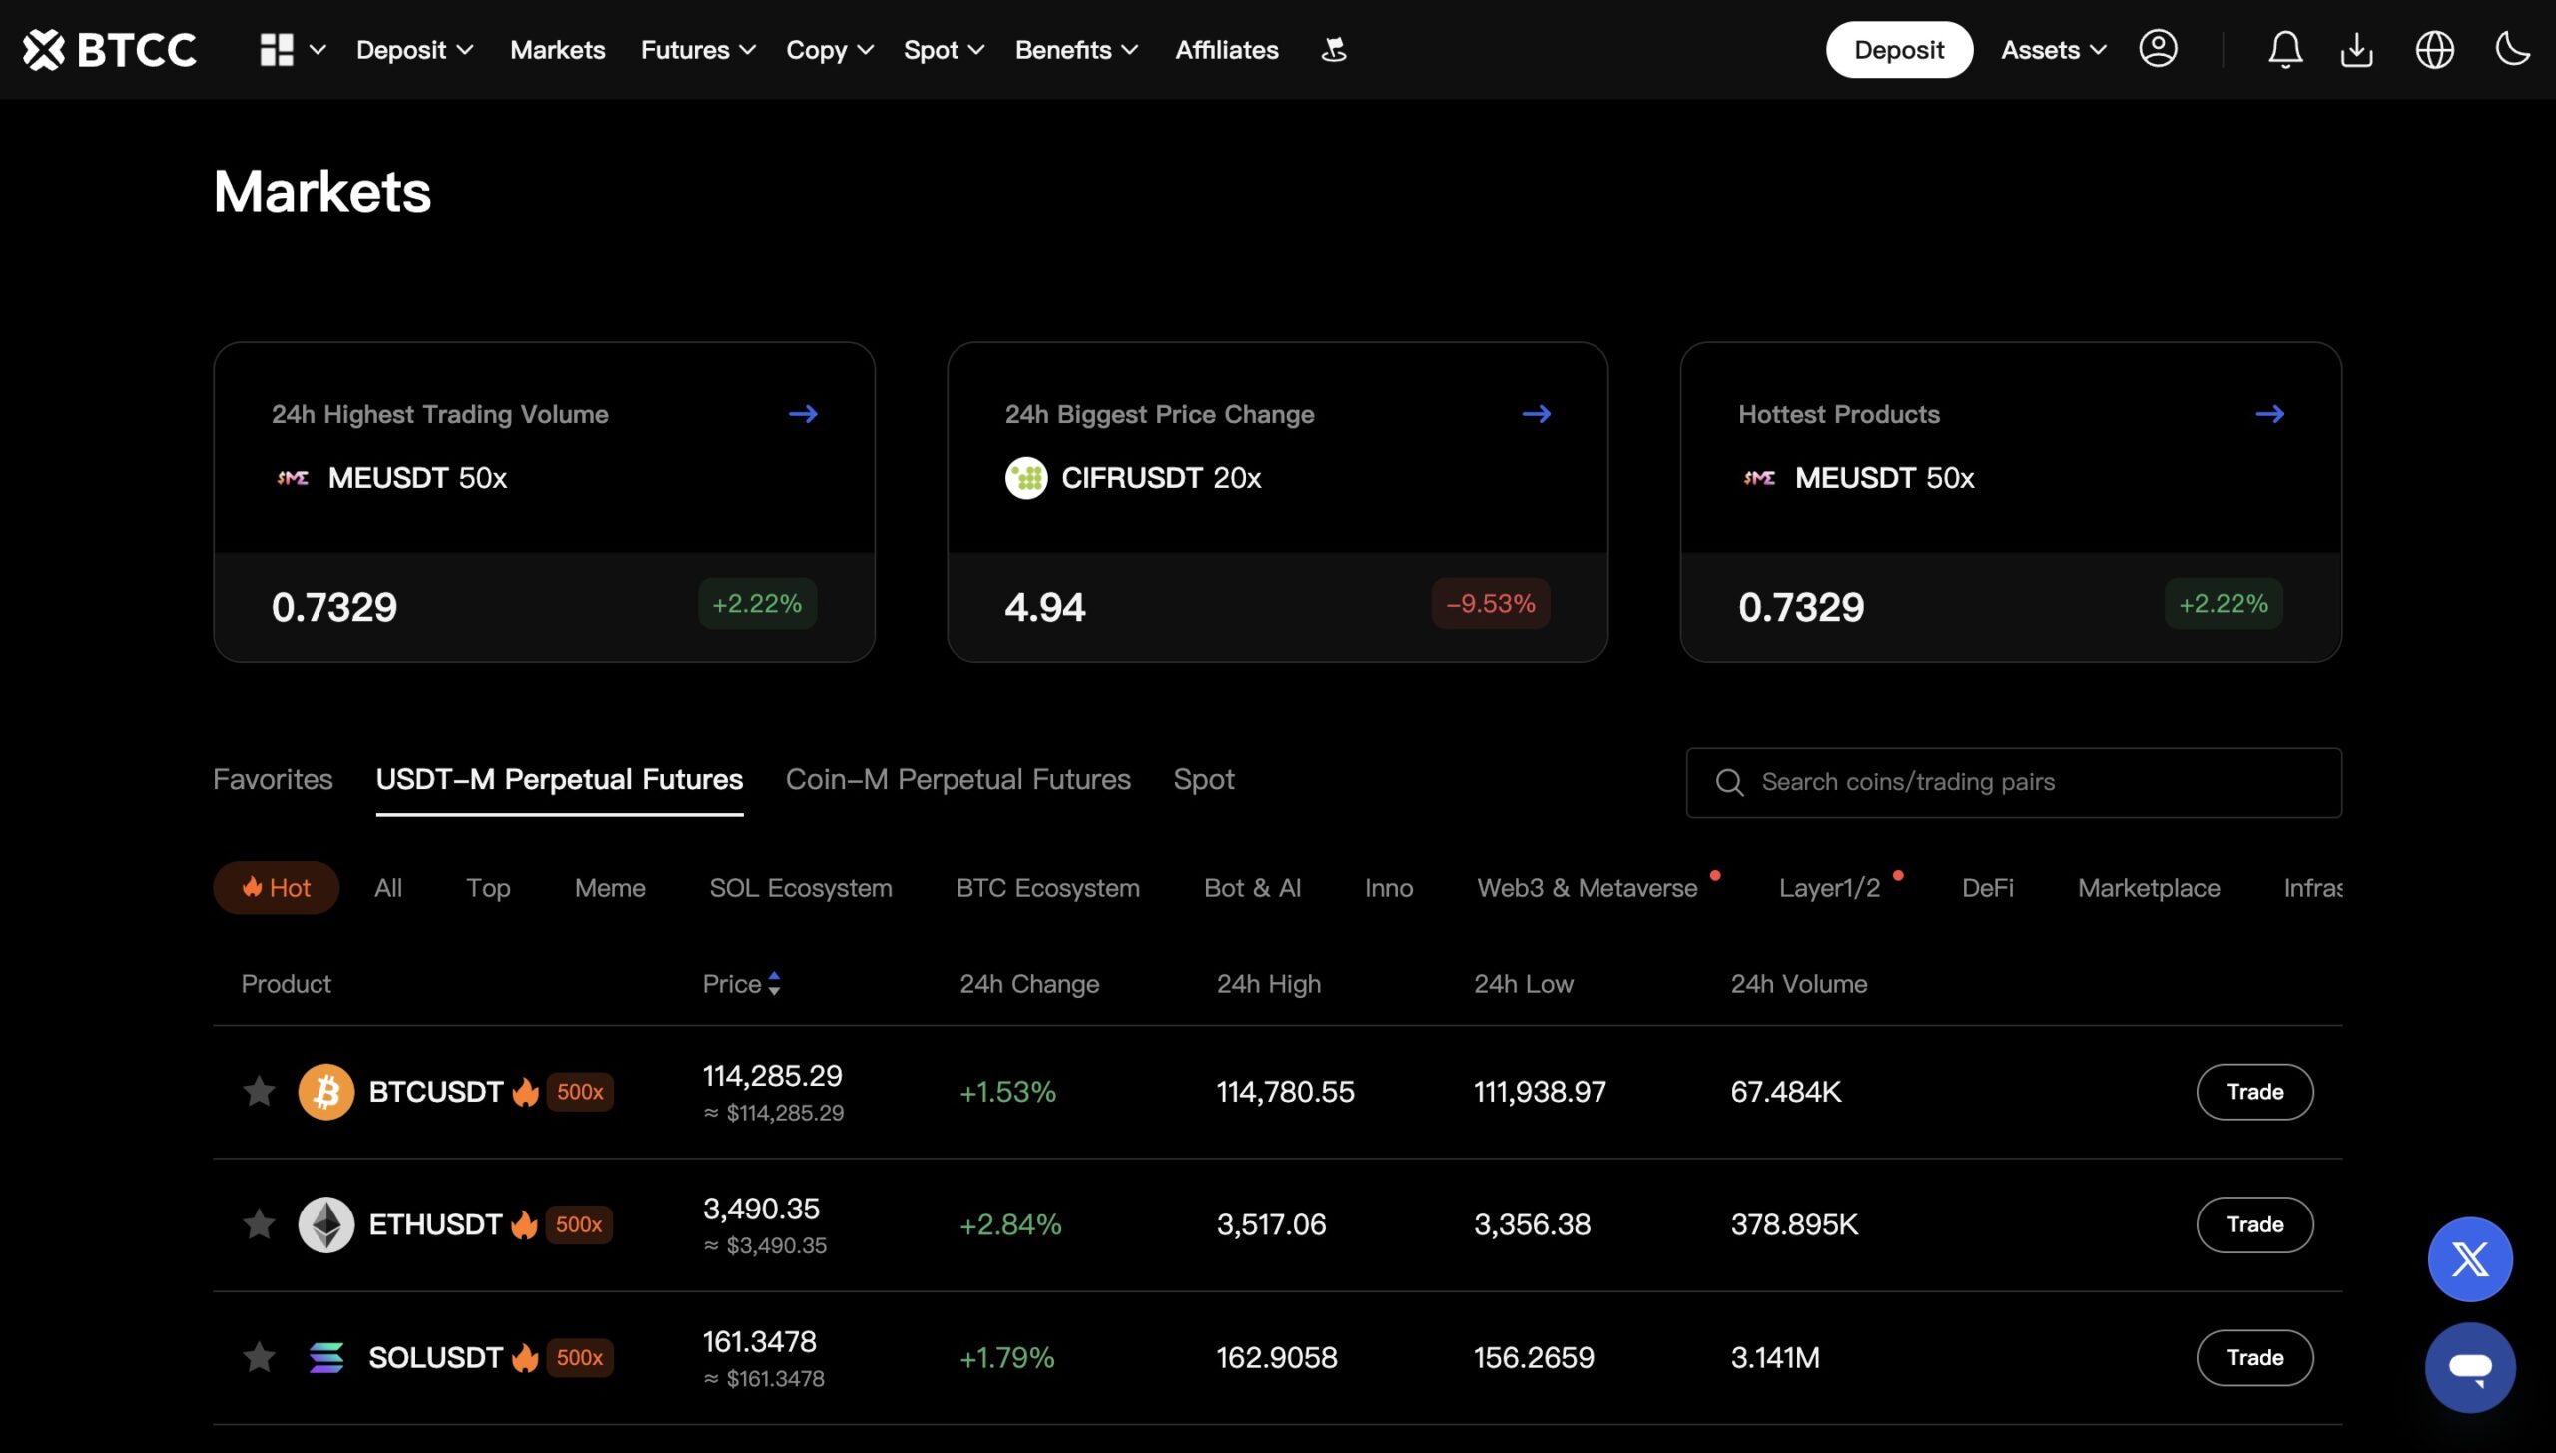Select the Marketplace filter
2556x1453 pixels.
tap(2149, 888)
